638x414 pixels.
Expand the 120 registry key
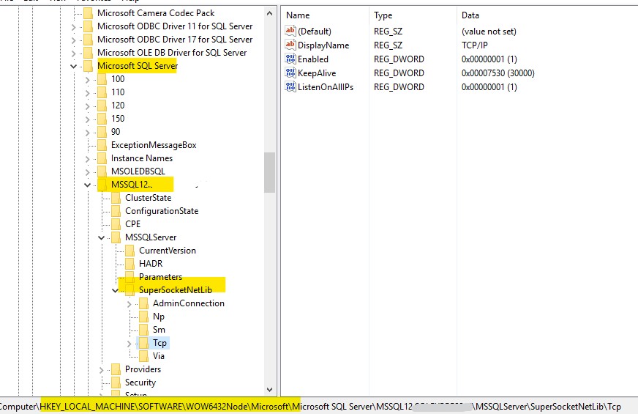pyautogui.click(x=88, y=106)
